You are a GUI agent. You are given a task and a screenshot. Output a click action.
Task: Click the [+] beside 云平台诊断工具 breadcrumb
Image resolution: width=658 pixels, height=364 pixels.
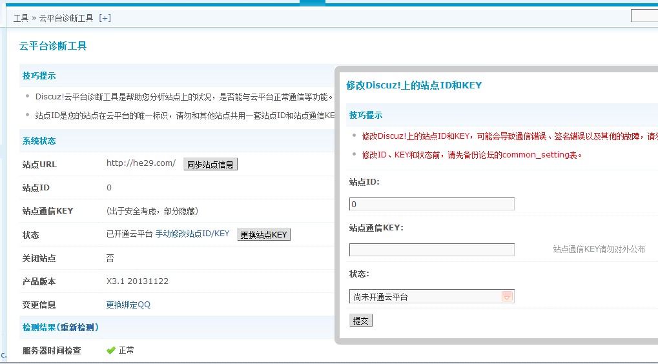click(x=105, y=18)
